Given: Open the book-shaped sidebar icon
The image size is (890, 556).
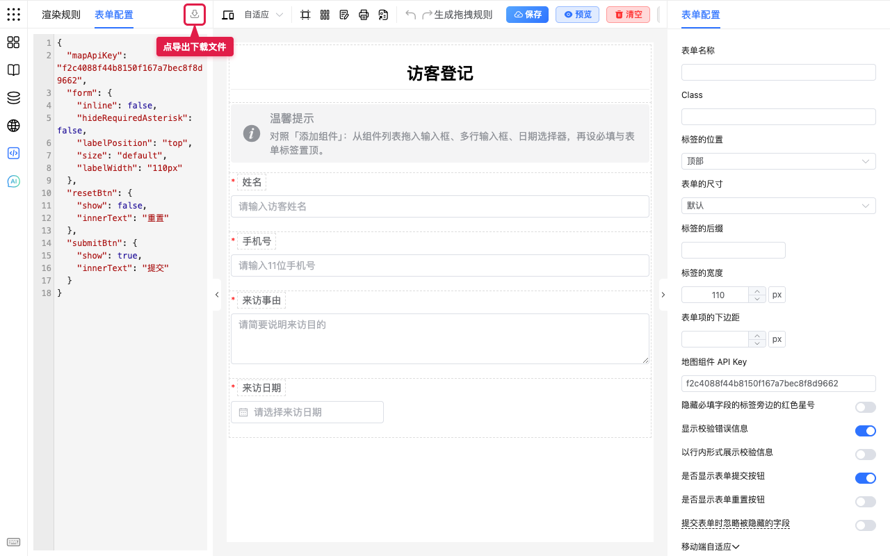Looking at the screenshot, I should pos(13,70).
